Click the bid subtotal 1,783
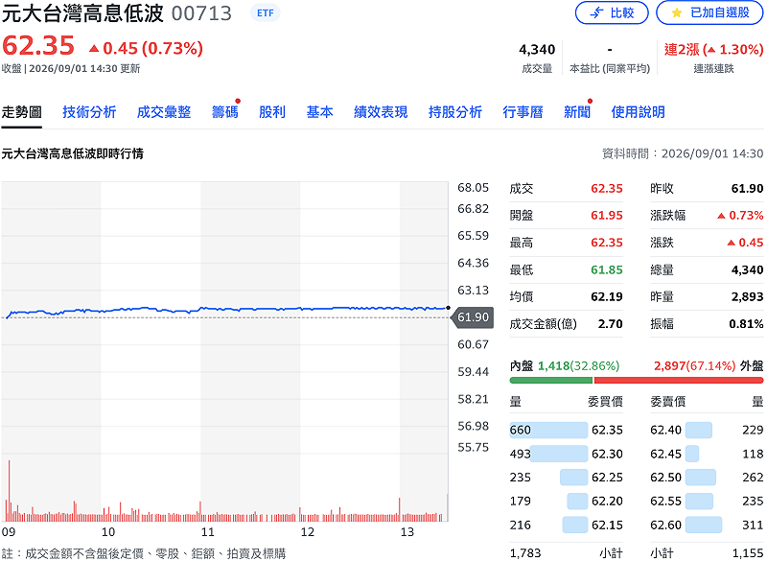The height and width of the screenshot is (561, 767). [525, 553]
